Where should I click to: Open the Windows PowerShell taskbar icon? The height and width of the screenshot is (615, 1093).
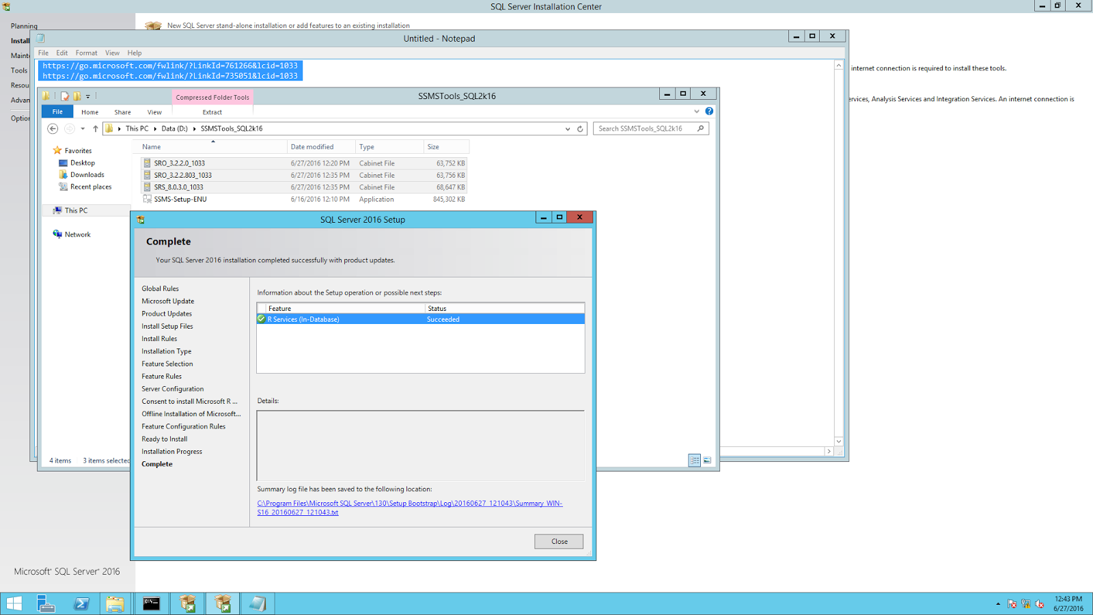coord(81,603)
